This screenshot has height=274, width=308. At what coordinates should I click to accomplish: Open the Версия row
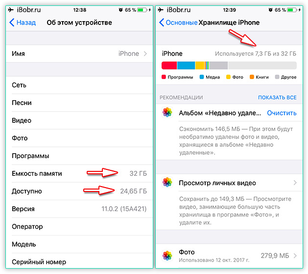79,209
